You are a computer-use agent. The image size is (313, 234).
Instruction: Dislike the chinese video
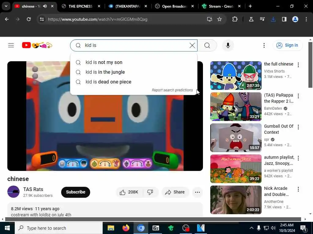(150, 192)
